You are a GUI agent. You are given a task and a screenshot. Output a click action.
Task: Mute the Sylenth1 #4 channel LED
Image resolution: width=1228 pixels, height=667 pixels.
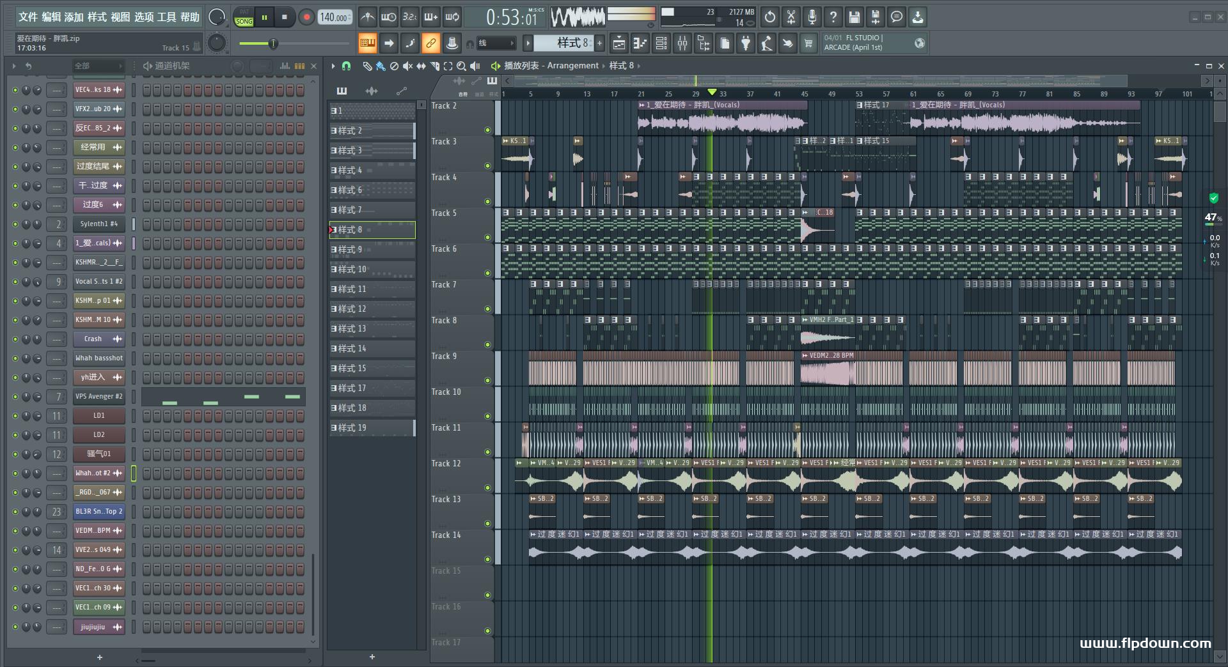pyautogui.click(x=15, y=224)
